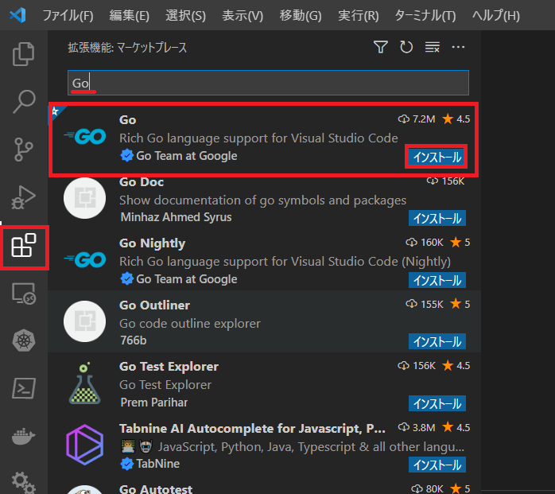The image size is (555, 494).
Task: Select the Go Outliner extension title
Action: tap(154, 305)
